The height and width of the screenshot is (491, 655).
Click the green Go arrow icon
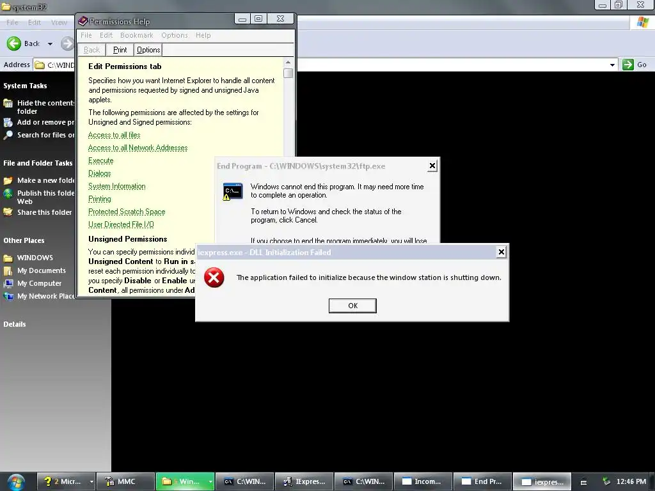pyautogui.click(x=628, y=65)
